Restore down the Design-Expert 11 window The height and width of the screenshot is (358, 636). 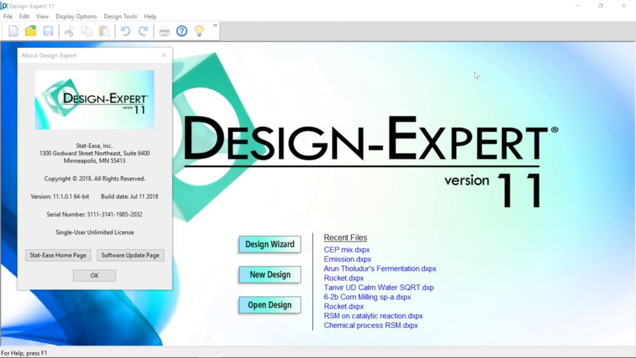pyautogui.click(x=600, y=6)
